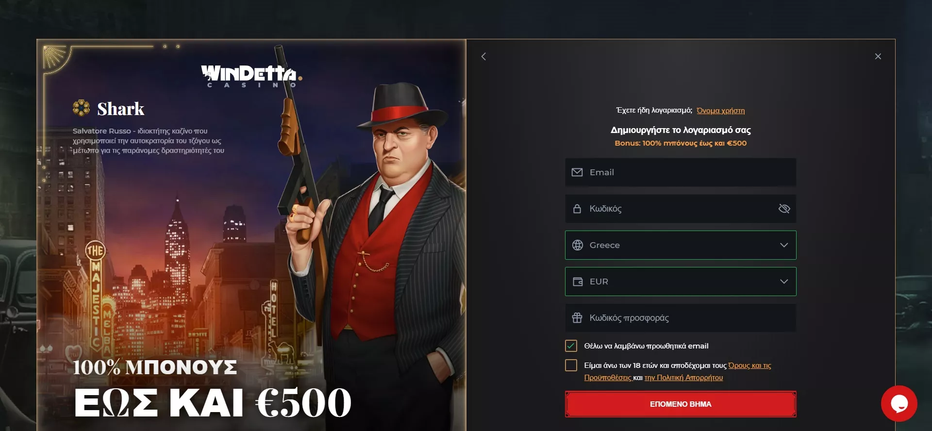Toggle password visibility eye icon
This screenshot has height=431, width=932.
[x=784, y=209]
